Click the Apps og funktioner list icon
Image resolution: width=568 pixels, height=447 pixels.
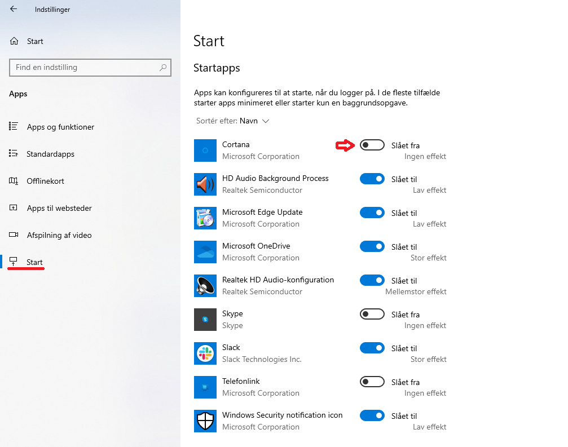point(14,126)
